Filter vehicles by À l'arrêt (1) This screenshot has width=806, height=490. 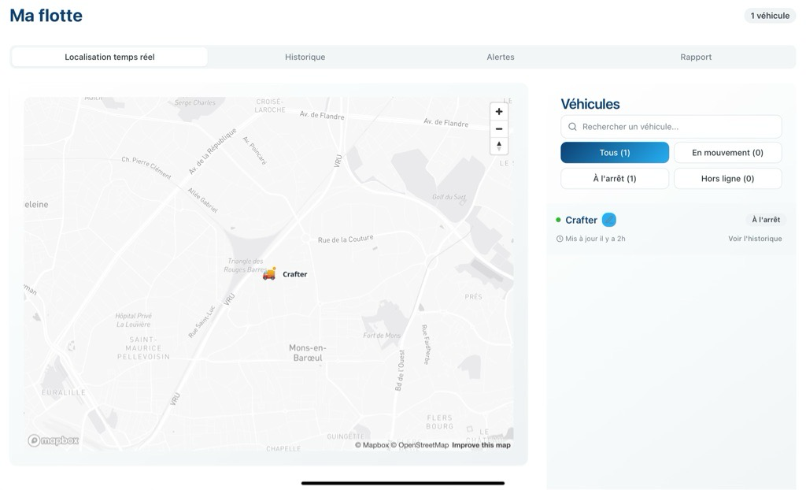[615, 179]
